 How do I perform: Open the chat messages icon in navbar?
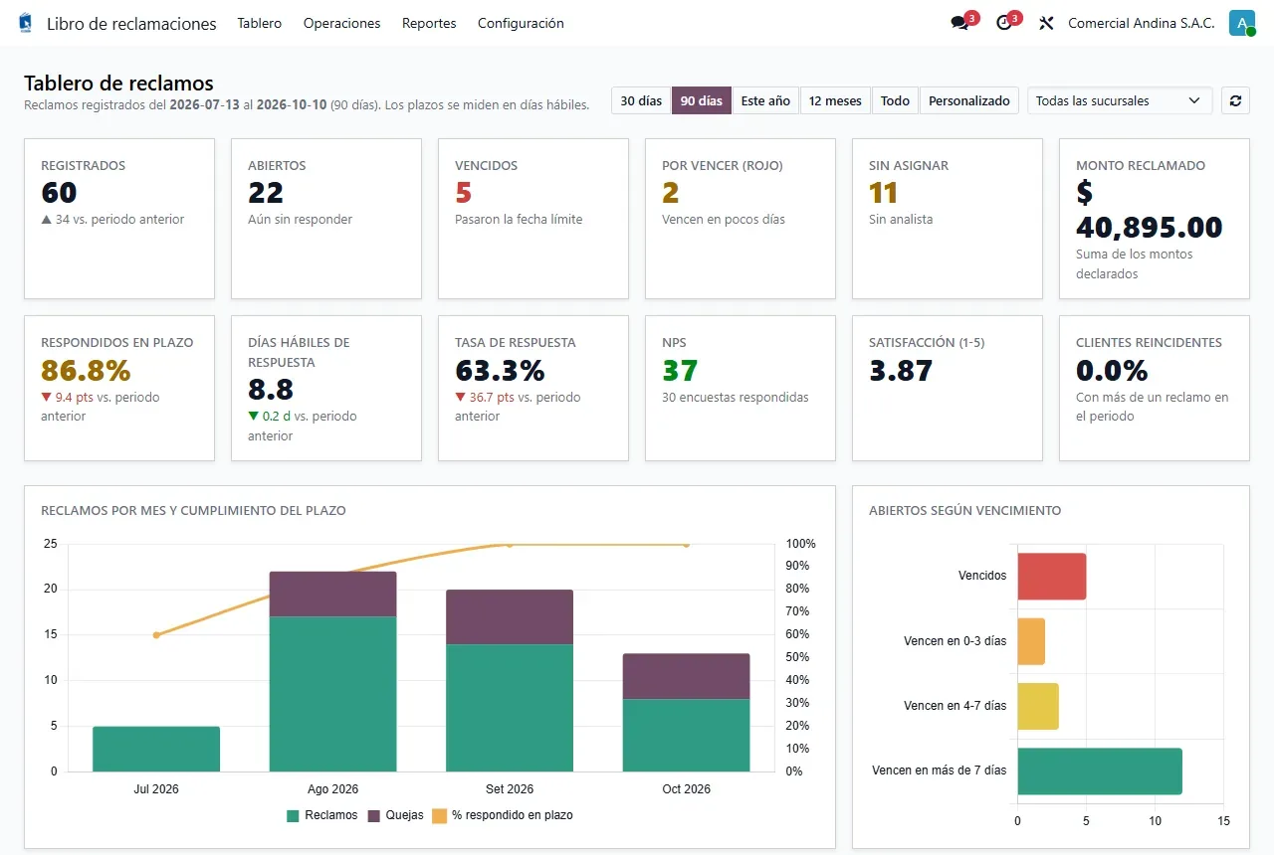tap(959, 23)
